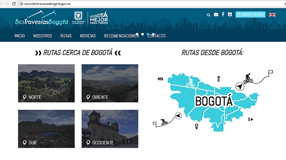Click the browser reload button
The height and width of the screenshot is (160, 286).
14,4
